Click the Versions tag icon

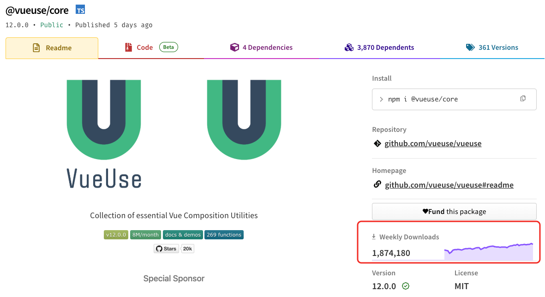click(x=470, y=47)
